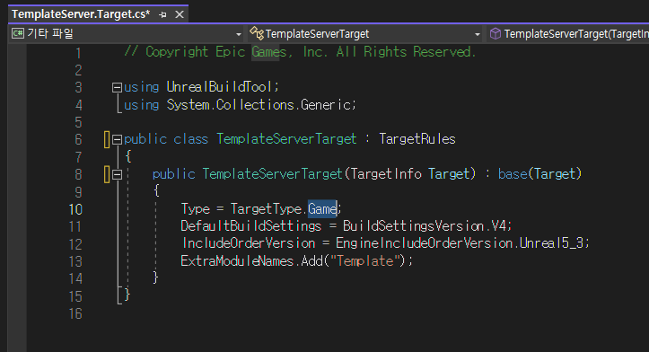Screen dimensions: 649x352
Task: Click the selected word Game on line 10
Action: [x=322, y=208]
